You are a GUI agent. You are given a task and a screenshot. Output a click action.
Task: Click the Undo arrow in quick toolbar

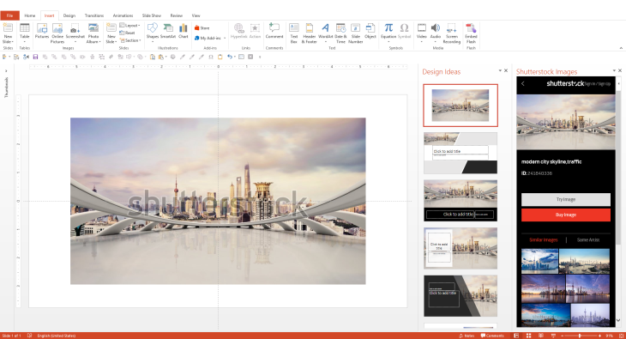230,57
